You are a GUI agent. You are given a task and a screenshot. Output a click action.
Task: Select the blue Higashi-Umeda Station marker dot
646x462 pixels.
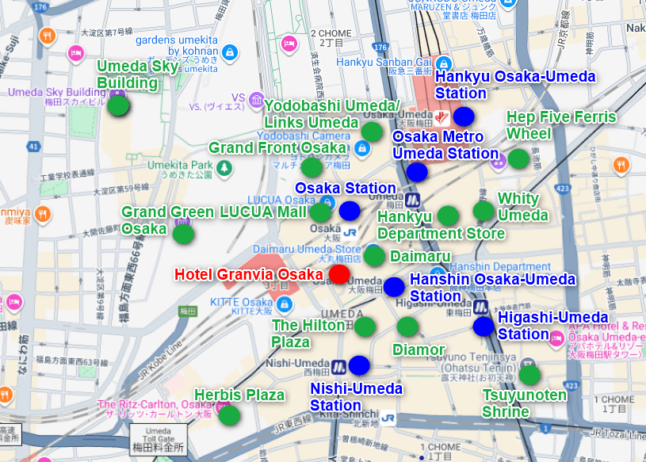[x=484, y=326]
